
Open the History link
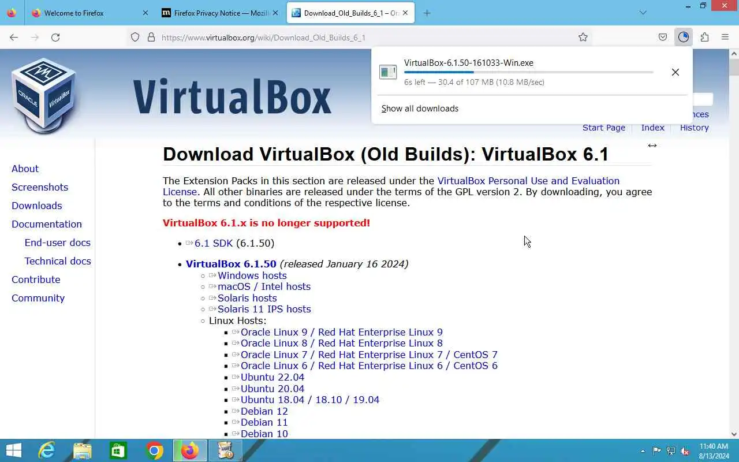click(694, 128)
